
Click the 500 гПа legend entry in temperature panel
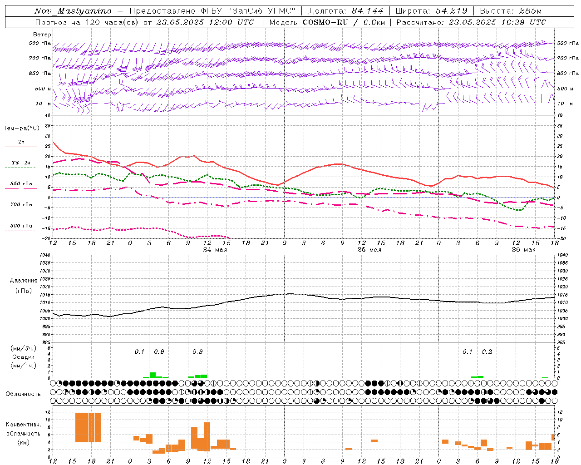[x=21, y=226]
